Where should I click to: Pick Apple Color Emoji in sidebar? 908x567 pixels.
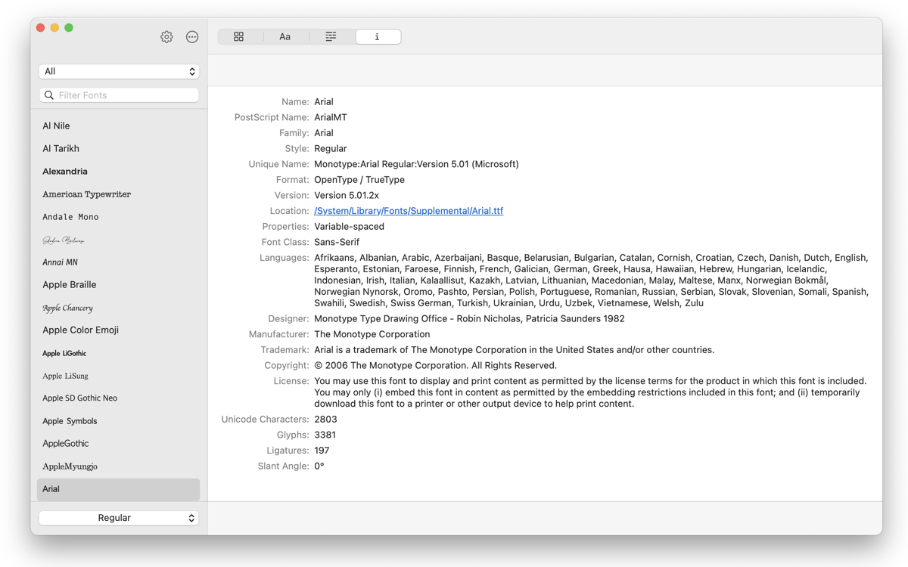click(x=80, y=330)
